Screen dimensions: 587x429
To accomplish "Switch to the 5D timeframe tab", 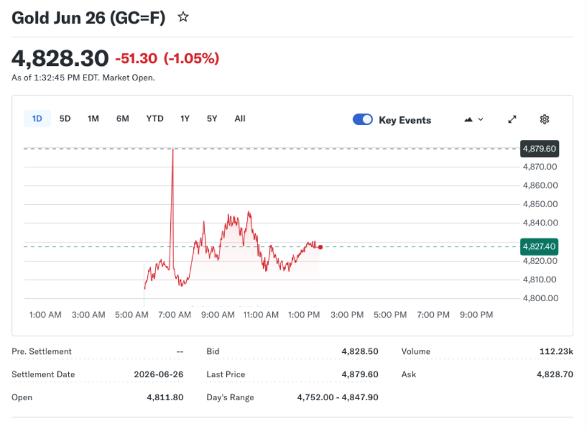I will coord(65,119).
